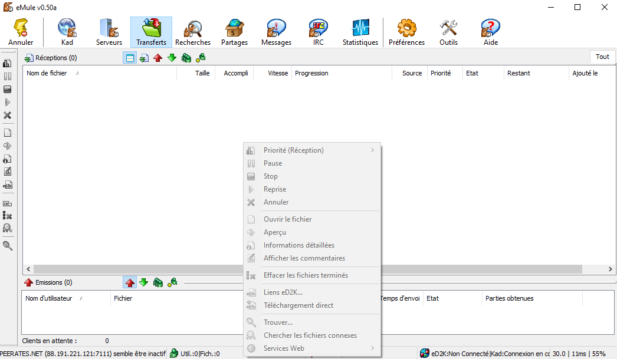
Task: Select uploads red arrow in Emissions toolbar
Action: 129,283
